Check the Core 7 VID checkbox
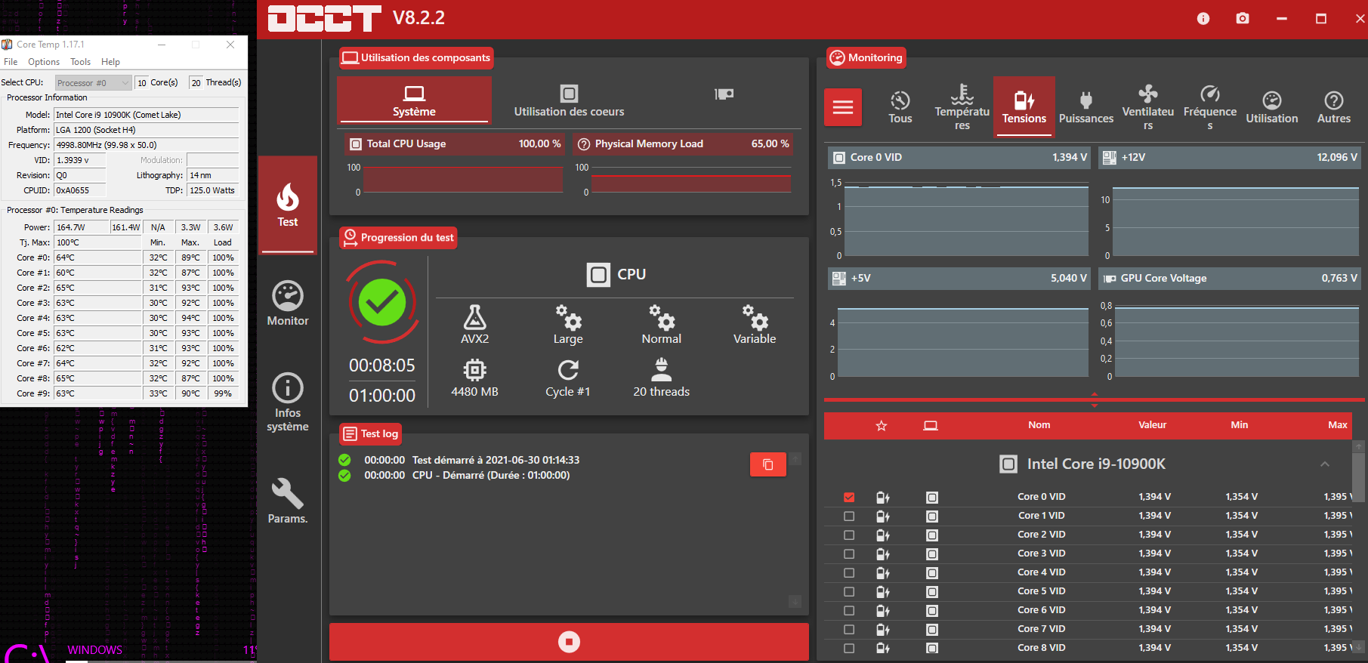This screenshot has height=663, width=1368. [849, 629]
